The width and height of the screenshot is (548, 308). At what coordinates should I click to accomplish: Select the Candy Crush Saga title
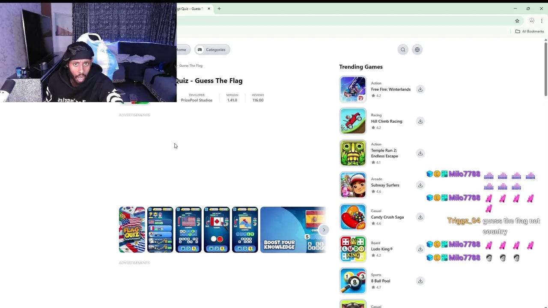tap(387, 217)
